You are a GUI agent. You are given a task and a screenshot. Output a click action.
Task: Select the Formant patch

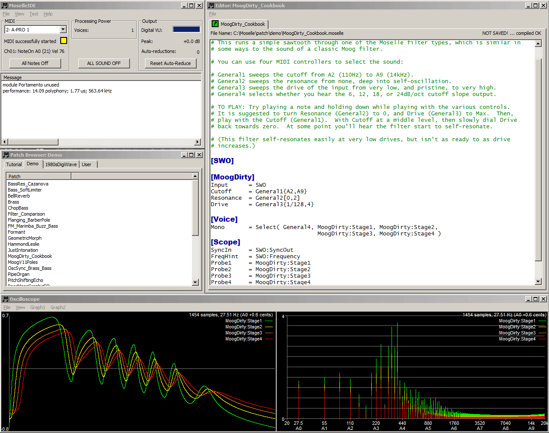pyautogui.click(x=16, y=232)
